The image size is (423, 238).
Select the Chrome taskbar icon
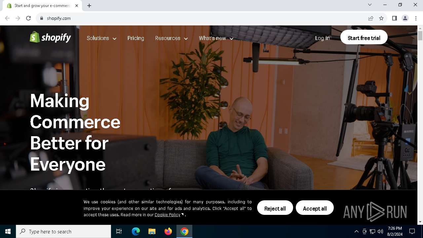(184, 231)
